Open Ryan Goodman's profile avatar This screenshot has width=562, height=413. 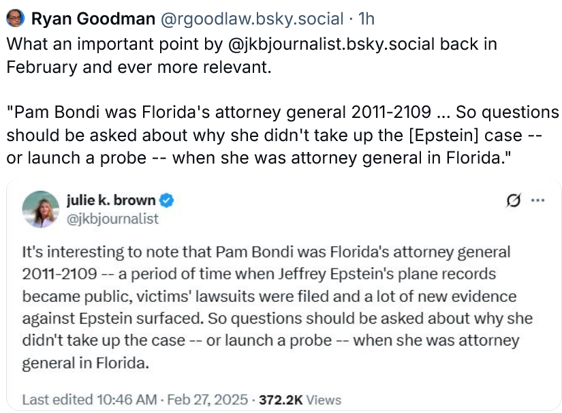coord(16,18)
